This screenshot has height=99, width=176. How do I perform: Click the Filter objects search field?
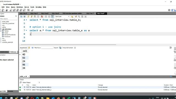(9, 19)
